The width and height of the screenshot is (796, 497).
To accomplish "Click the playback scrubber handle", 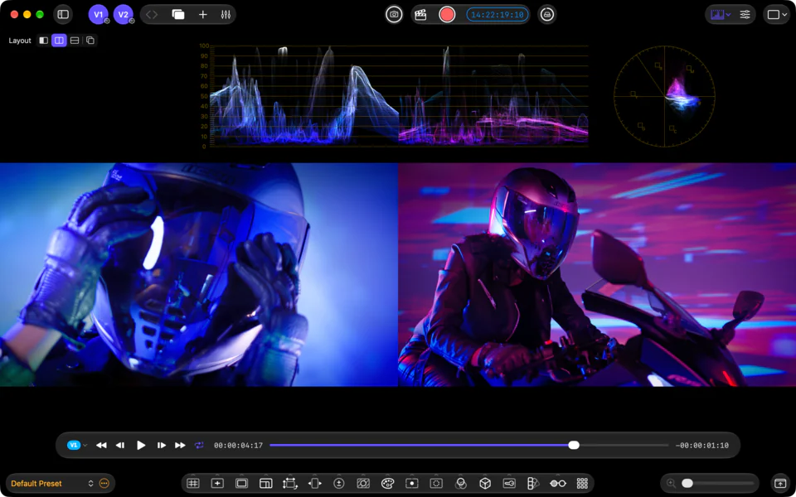I will click(x=574, y=446).
